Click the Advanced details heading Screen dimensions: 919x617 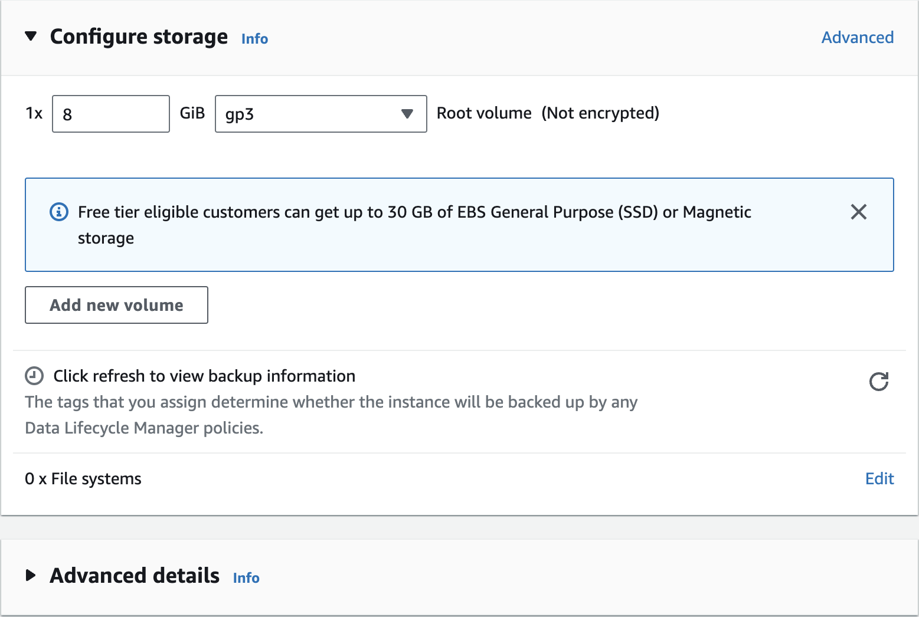point(135,576)
